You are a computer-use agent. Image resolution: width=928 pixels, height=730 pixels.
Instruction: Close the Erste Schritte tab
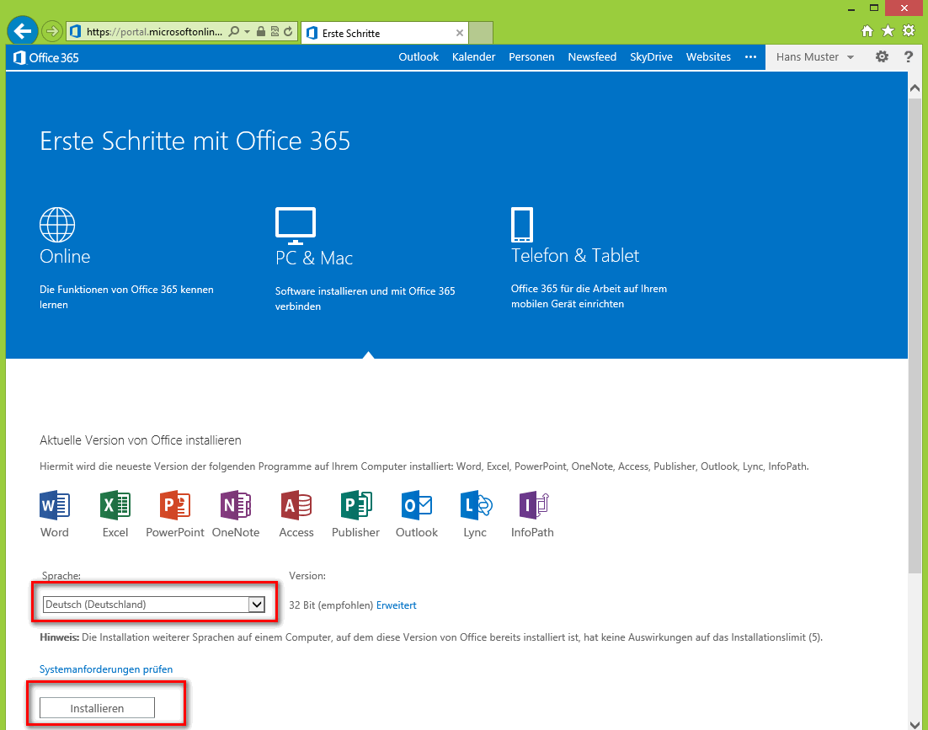(459, 33)
